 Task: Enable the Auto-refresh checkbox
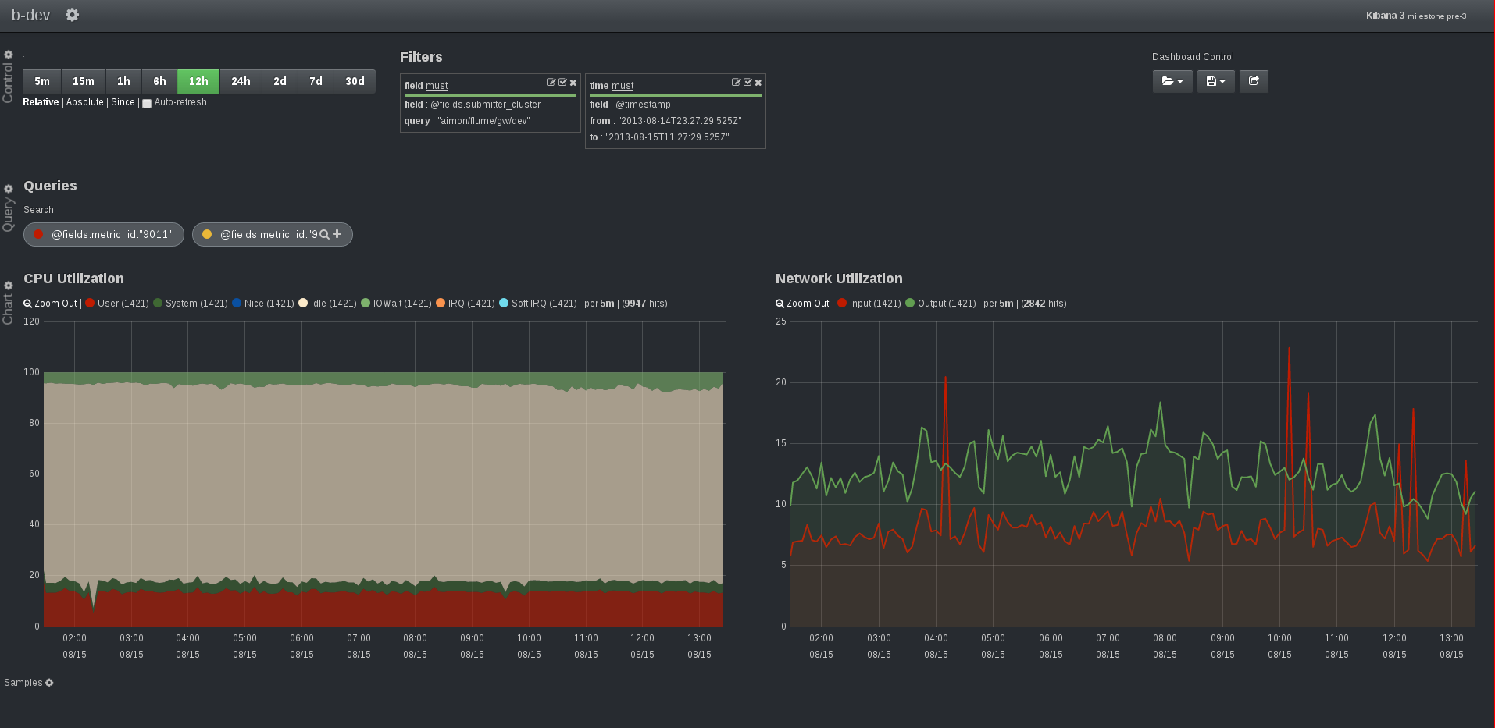click(147, 103)
